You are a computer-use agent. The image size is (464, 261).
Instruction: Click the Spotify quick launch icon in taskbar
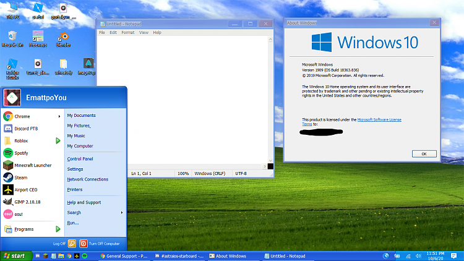85,256
